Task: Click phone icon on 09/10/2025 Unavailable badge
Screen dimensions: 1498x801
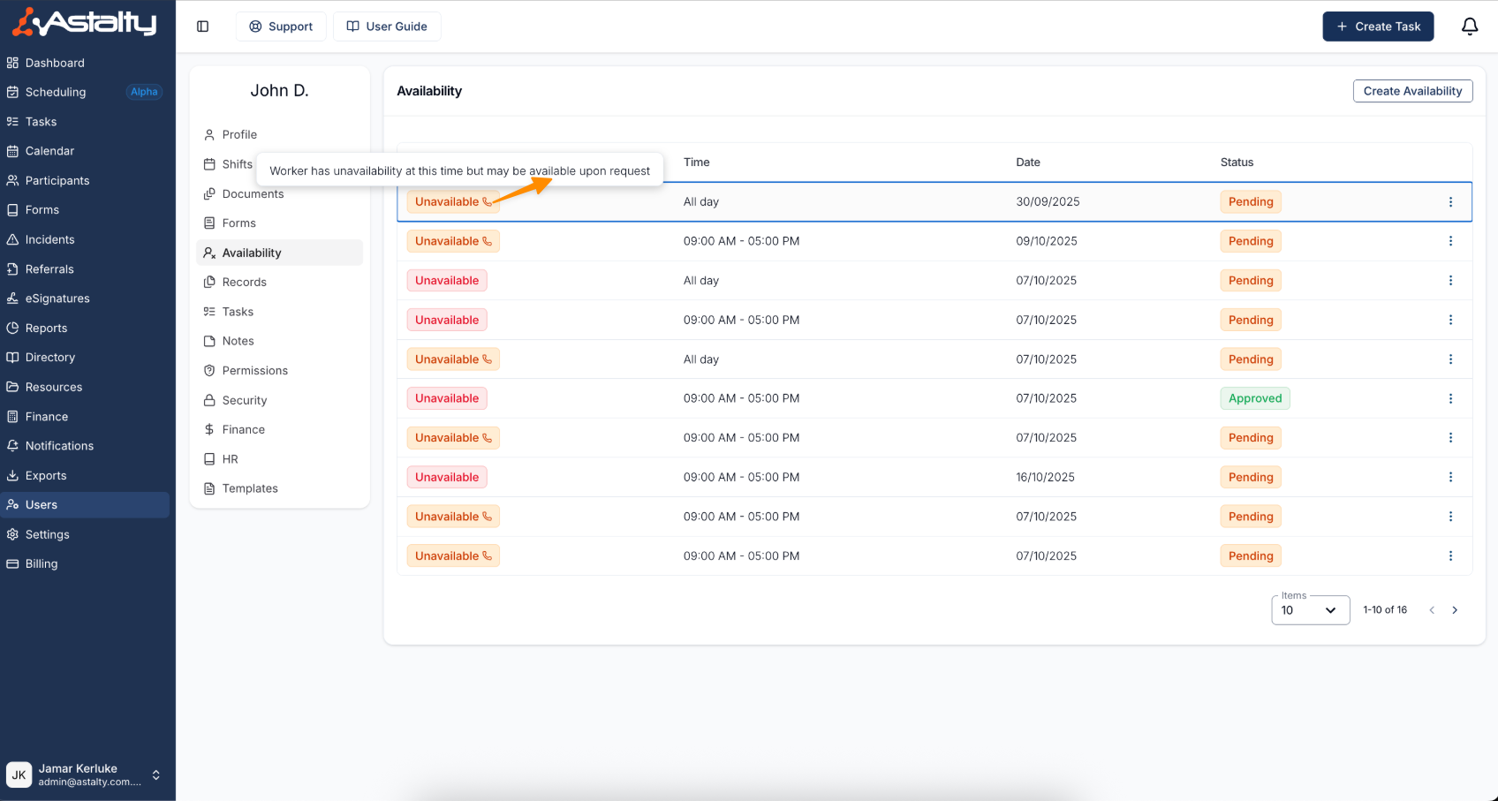Action: point(487,241)
